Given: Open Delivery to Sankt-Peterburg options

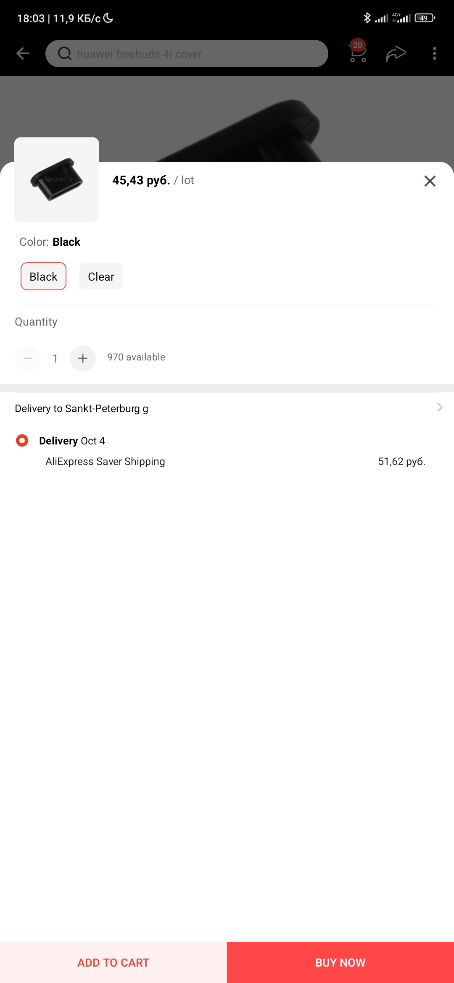Looking at the screenshot, I should pyautogui.click(x=82, y=408).
